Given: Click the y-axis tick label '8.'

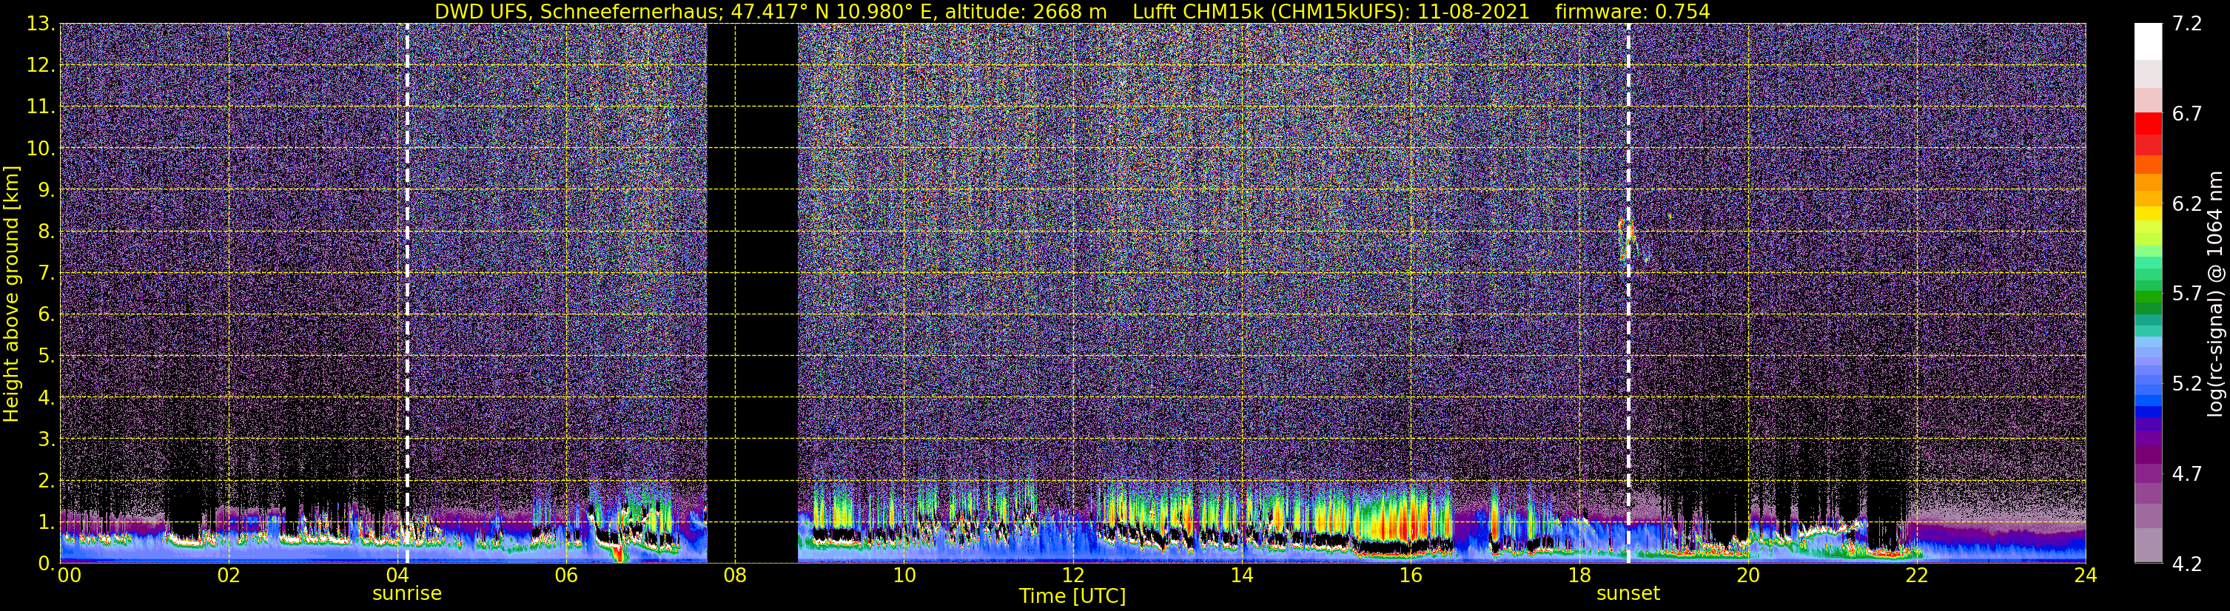Looking at the screenshot, I should point(46,232).
